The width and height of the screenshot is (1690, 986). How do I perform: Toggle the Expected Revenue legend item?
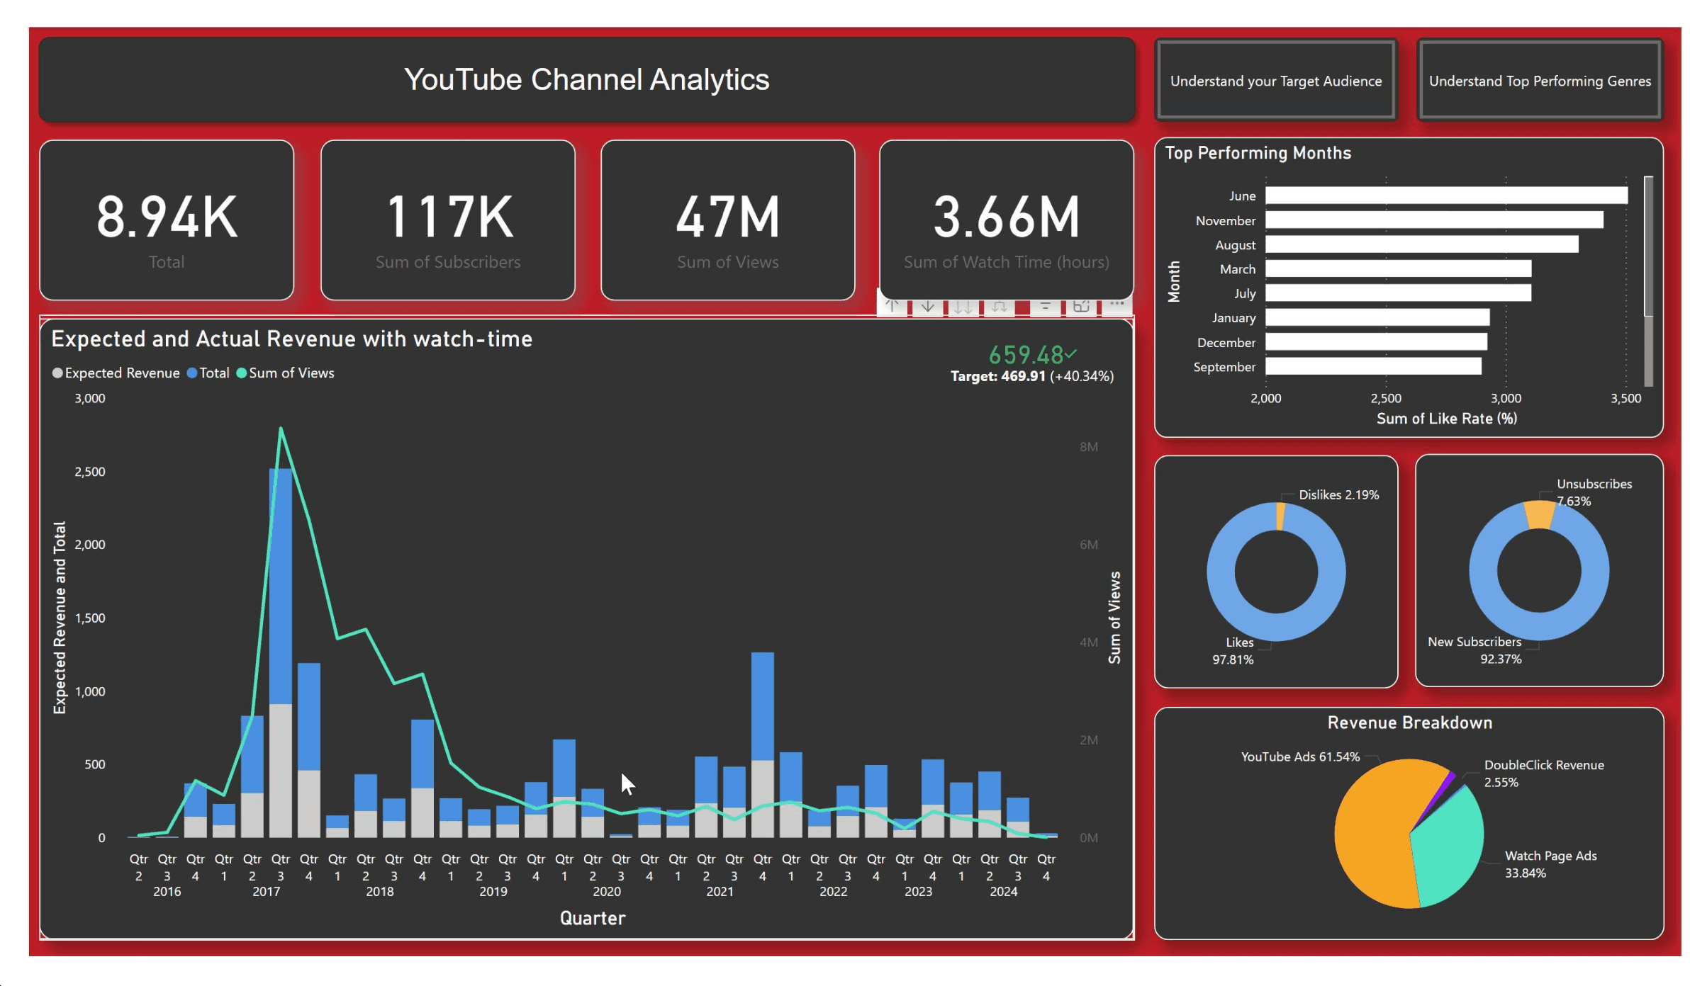(116, 373)
